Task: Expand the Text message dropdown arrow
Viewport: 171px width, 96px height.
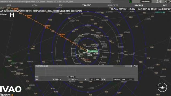Action: [x=68, y=77]
